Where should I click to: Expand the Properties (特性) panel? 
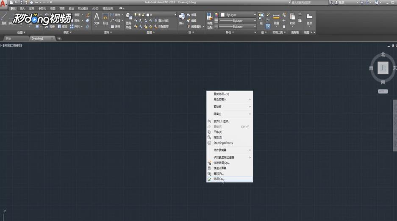coord(230,32)
